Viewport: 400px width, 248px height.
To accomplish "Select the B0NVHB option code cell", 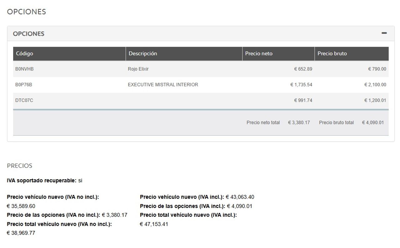I will (24, 69).
